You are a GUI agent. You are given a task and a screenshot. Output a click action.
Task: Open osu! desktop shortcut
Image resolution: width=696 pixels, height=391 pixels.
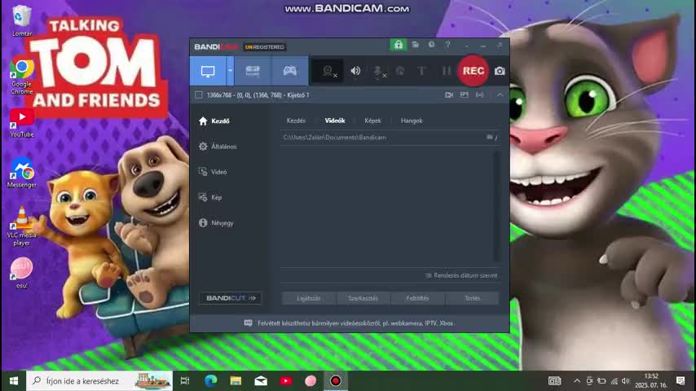tap(22, 274)
